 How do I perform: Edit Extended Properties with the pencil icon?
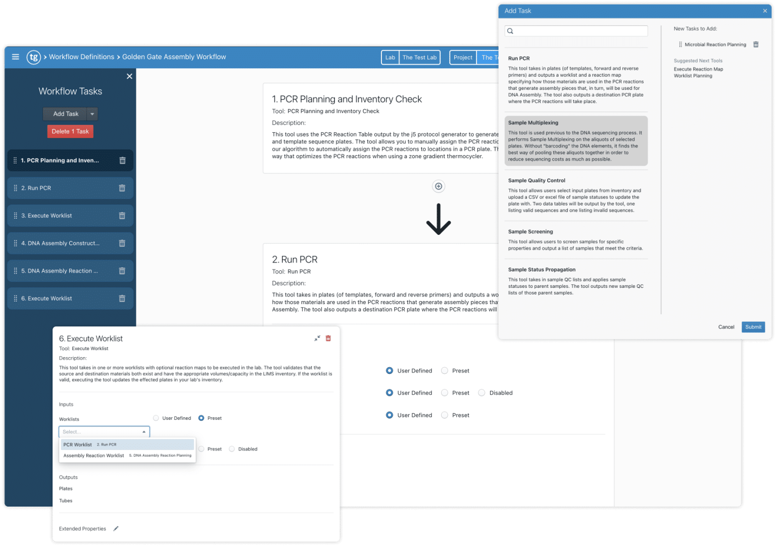(x=116, y=528)
